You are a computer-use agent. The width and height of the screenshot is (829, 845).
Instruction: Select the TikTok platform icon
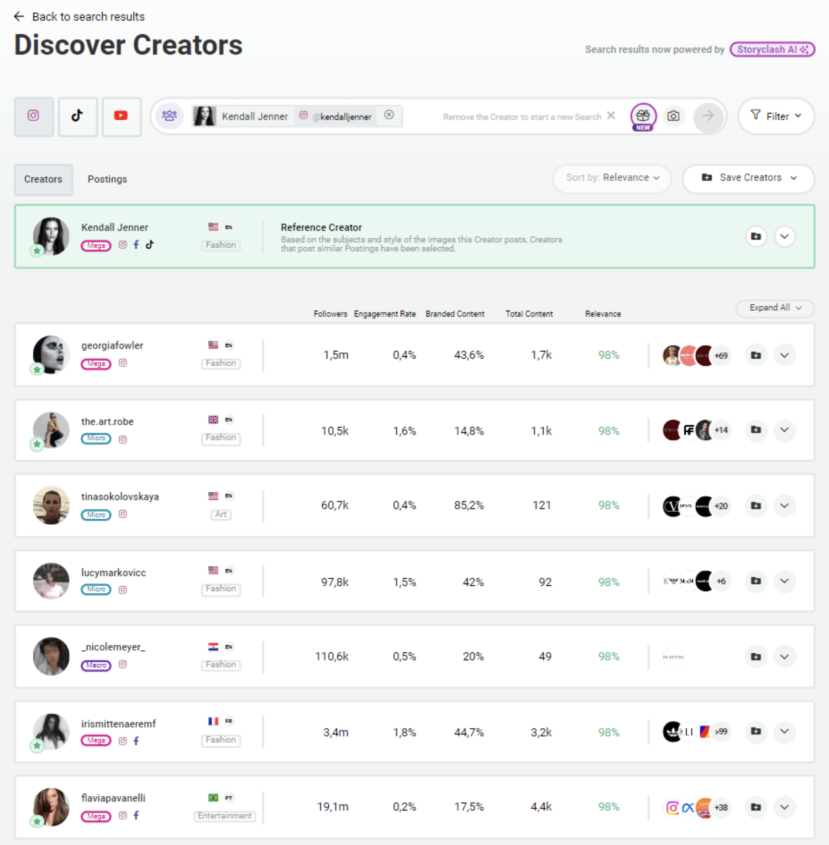pos(78,116)
